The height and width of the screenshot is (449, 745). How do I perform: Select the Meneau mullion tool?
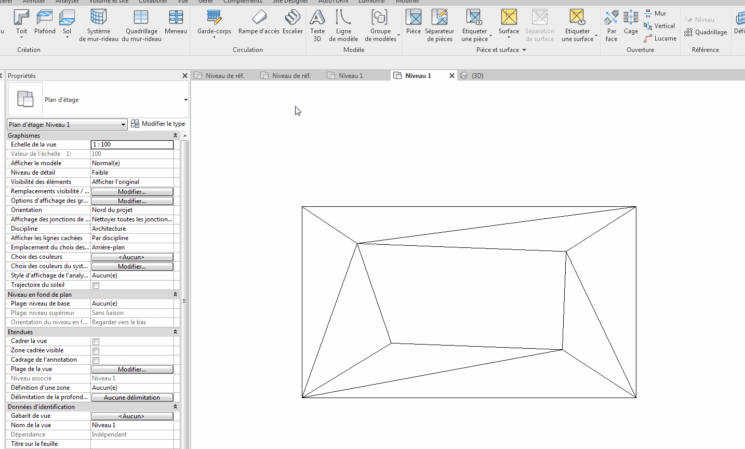tap(176, 22)
